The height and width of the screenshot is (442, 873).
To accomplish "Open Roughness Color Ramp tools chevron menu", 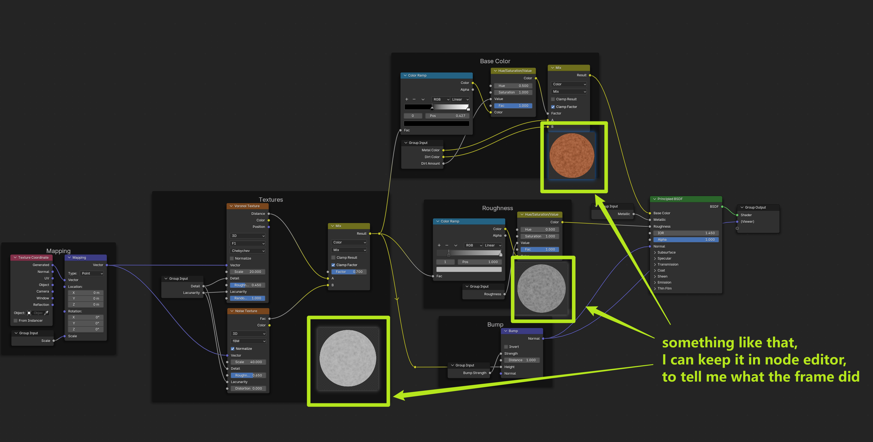I will [x=456, y=245].
